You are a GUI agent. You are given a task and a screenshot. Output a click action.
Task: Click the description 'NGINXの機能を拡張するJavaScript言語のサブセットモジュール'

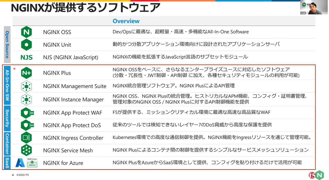180,57
